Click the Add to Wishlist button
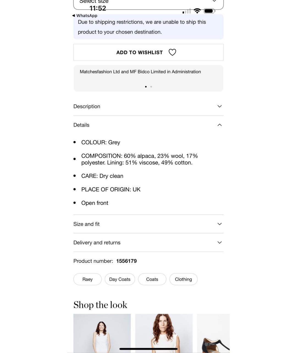 pos(148,52)
